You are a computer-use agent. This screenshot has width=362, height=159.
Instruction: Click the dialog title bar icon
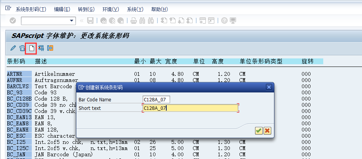tap(81, 87)
